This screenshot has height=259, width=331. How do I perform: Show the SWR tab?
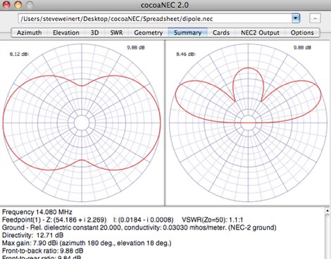[116, 32]
